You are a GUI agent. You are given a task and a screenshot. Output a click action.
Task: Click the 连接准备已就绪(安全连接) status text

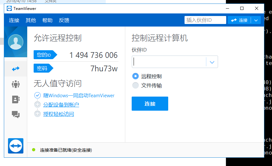[x=66, y=150]
